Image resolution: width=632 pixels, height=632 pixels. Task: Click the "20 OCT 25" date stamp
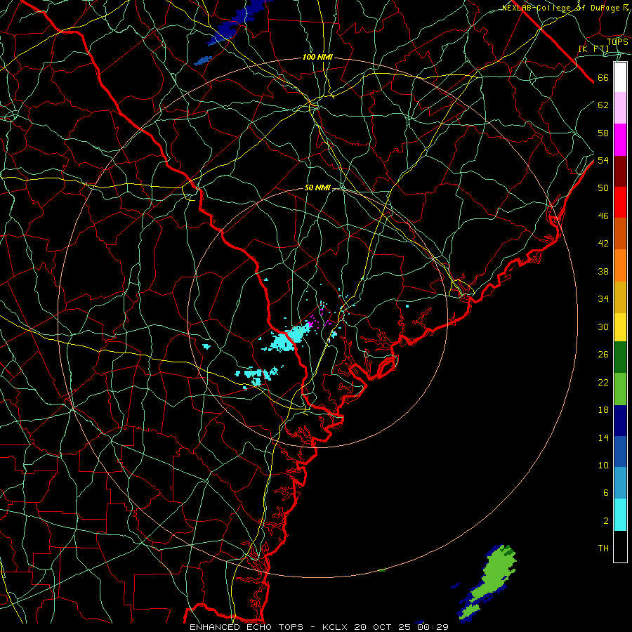point(383,627)
